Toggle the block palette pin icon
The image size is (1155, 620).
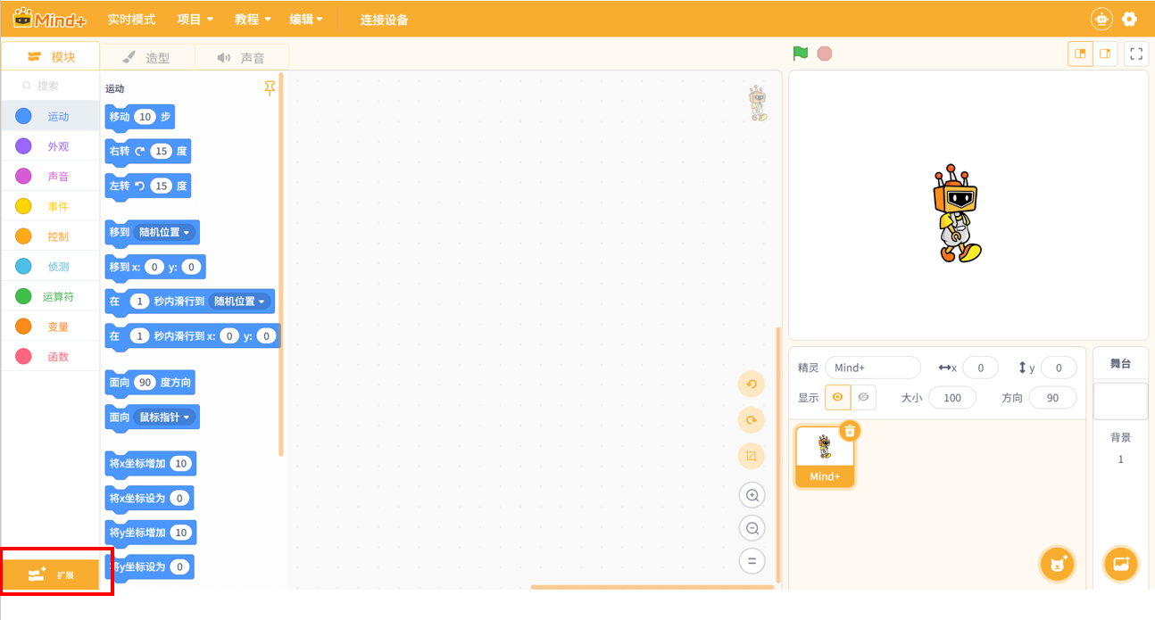(270, 87)
